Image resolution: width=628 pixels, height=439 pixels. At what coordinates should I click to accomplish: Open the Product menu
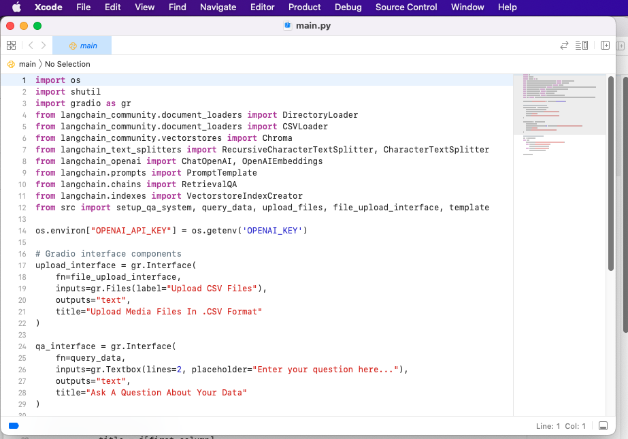tap(304, 7)
